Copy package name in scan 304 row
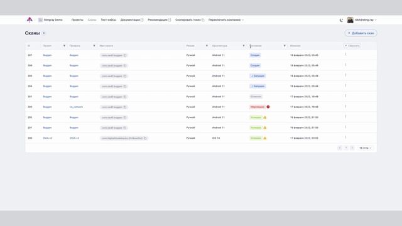Image resolution: width=402 pixels, height=226 pixels. coord(125,87)
